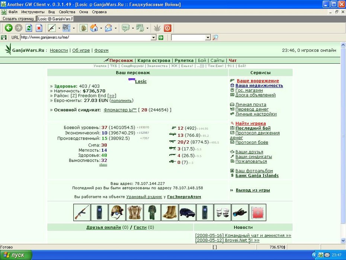Click the пополнить EUN link

click(121, 101)
